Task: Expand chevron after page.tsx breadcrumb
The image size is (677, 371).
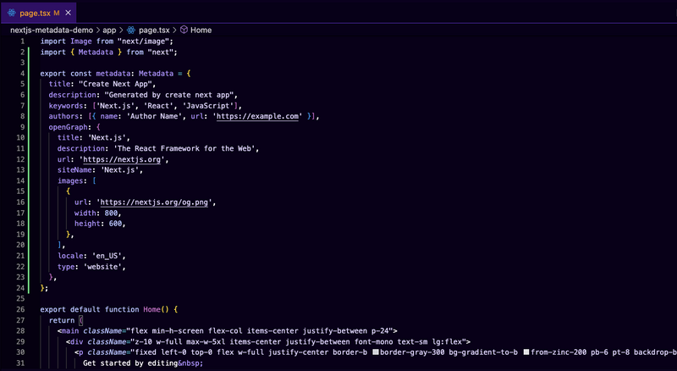Action: click(174, 30)
